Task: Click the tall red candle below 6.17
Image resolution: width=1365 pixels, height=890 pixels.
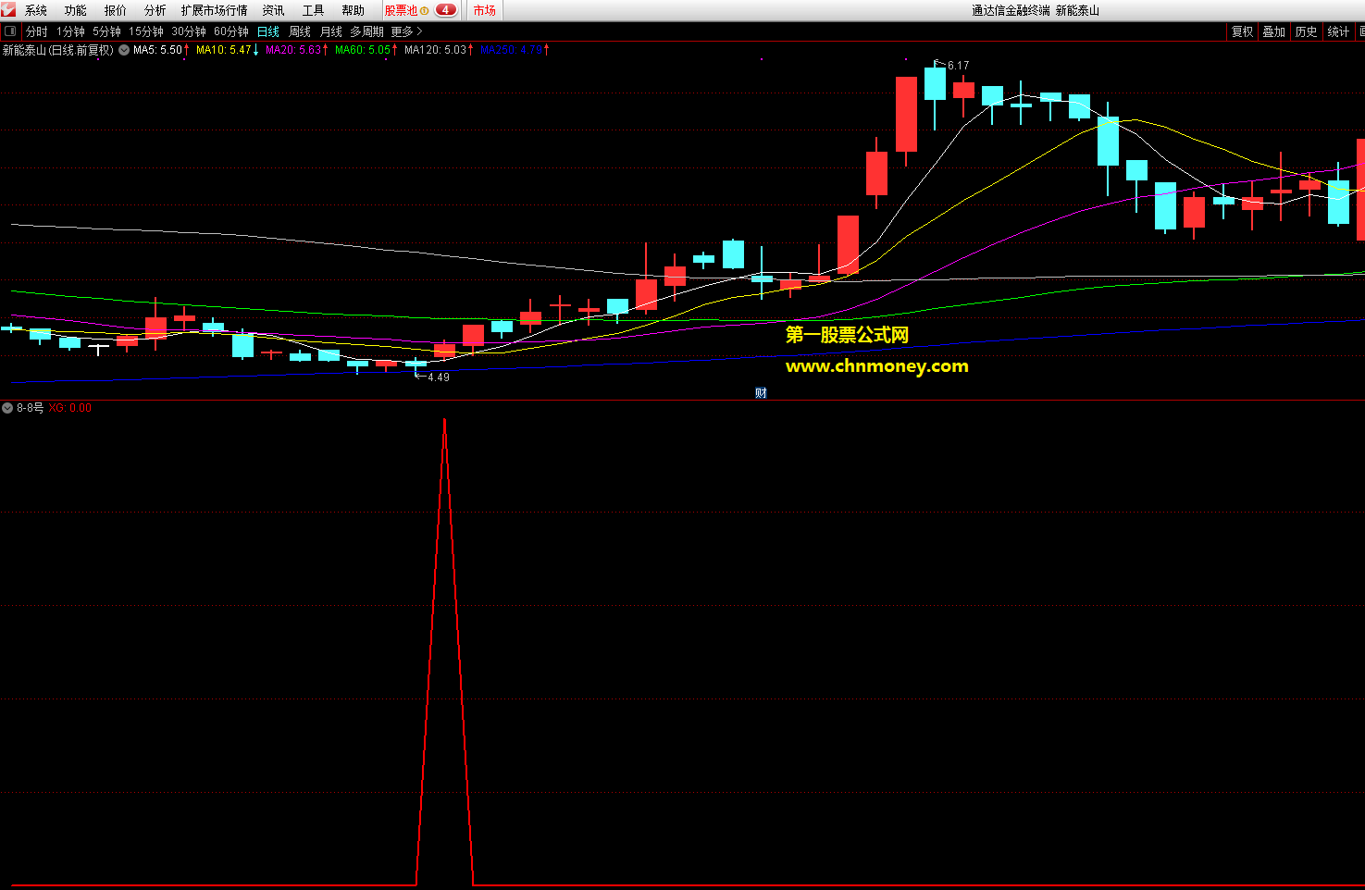Action: pyautogui.click(x=906, y=114)
